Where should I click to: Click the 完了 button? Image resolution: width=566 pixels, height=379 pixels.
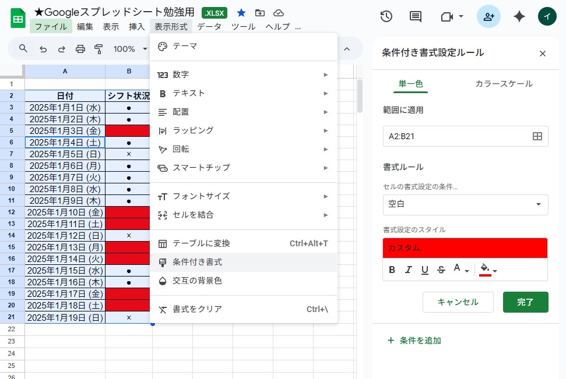[525, 302]
